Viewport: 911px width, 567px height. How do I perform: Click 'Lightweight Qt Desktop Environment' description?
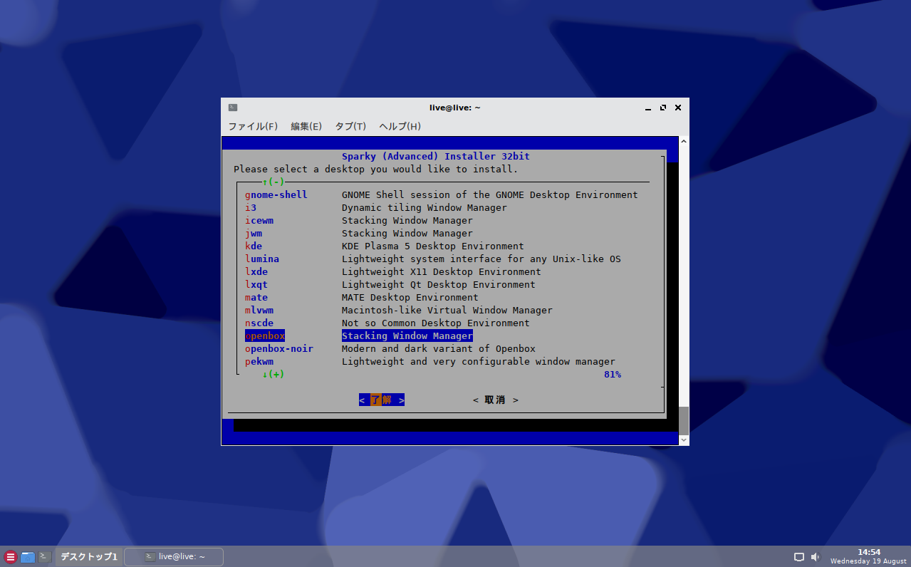439,285
